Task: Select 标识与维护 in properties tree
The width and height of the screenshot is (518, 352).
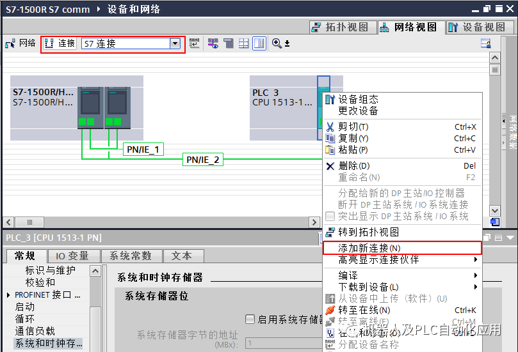Action: click(50, 270)
